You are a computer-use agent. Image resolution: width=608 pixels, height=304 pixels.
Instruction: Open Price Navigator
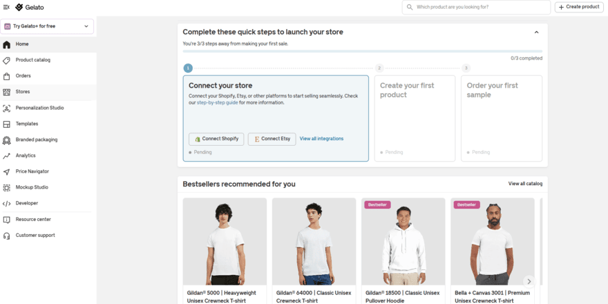48,171
